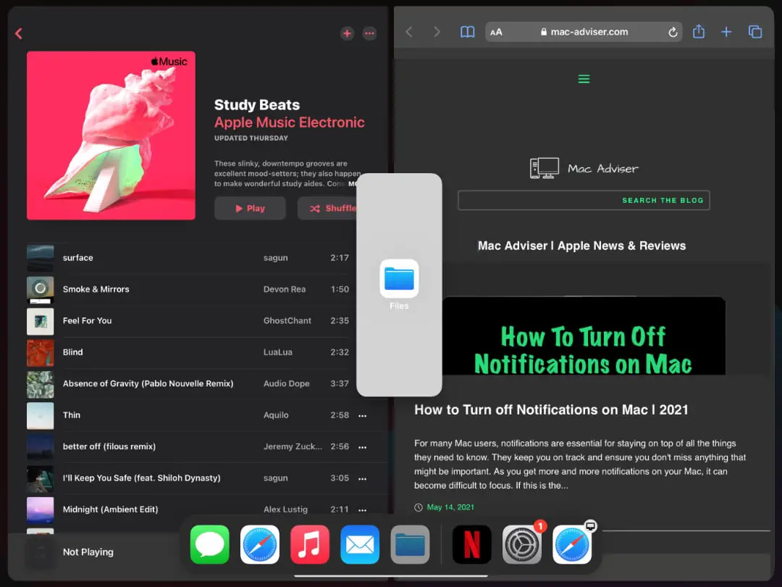
Task: Tap the Files app icon in slide-over
Action: pyautogui.click(x=399, y=278)
